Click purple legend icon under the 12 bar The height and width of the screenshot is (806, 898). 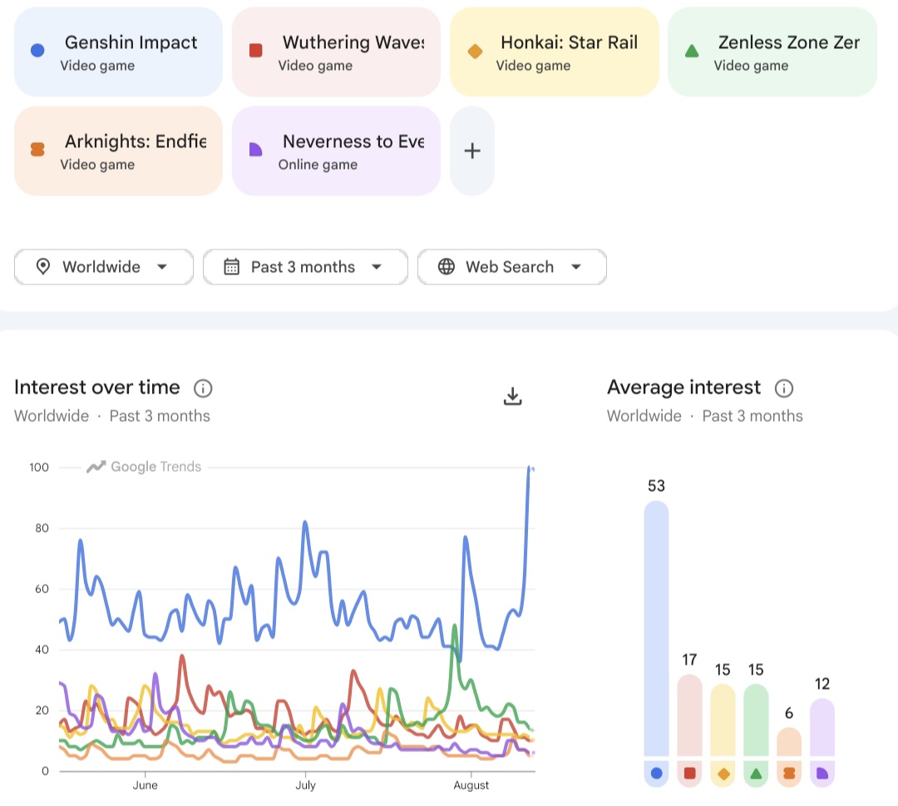pyautogui.click(x=822, y=774)
